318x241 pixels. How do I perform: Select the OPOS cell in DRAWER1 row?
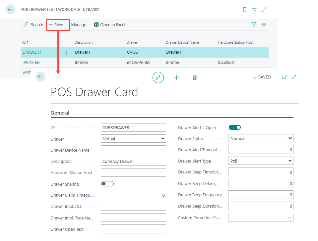click(x=132, y=52)
